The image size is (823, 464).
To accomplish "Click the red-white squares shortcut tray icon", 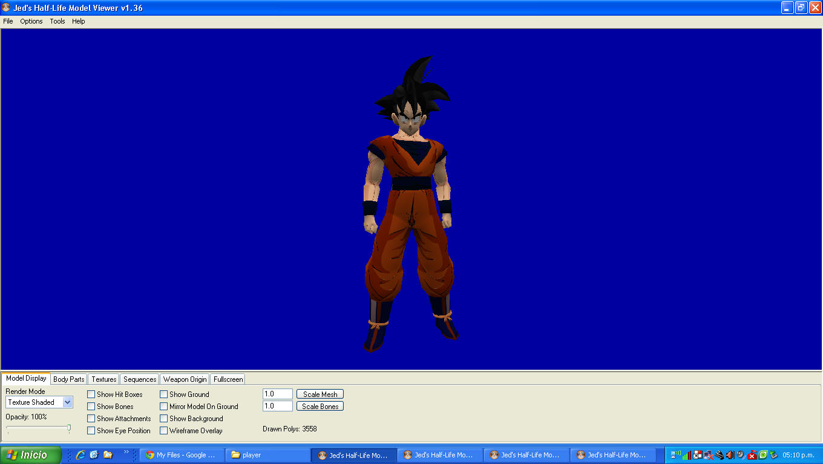I will pos(698,455).
